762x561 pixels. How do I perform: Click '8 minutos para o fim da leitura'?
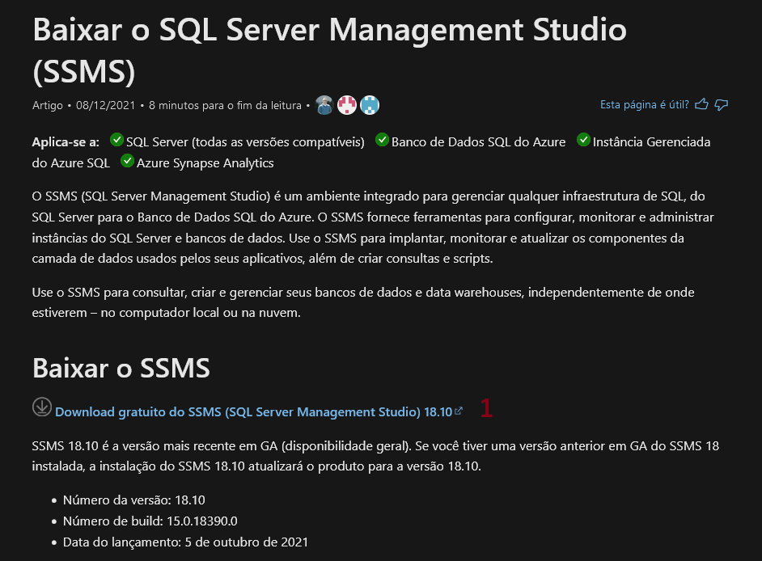pos(225,105)
